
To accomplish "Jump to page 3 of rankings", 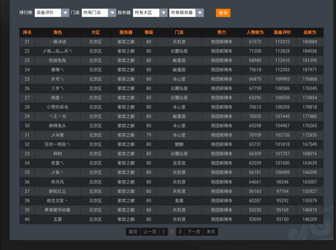I will (x=180, y=232).
